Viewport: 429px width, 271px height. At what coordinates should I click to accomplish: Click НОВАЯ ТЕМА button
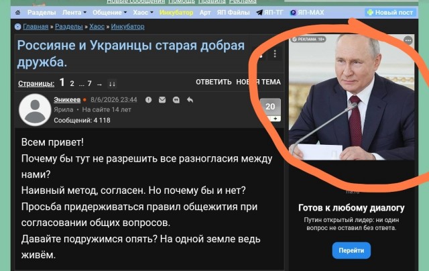tap(258, 82)
